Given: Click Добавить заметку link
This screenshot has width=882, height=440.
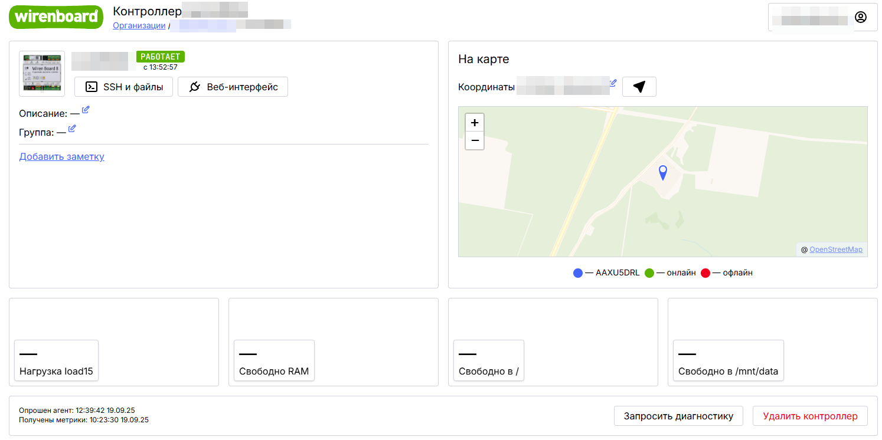Looking at the screenshot, I should [x=62, y=156].
